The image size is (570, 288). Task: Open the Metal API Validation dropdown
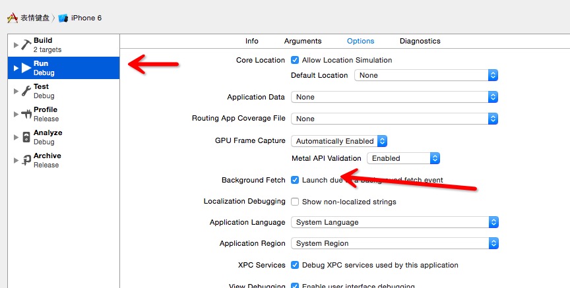pos(404,158)
